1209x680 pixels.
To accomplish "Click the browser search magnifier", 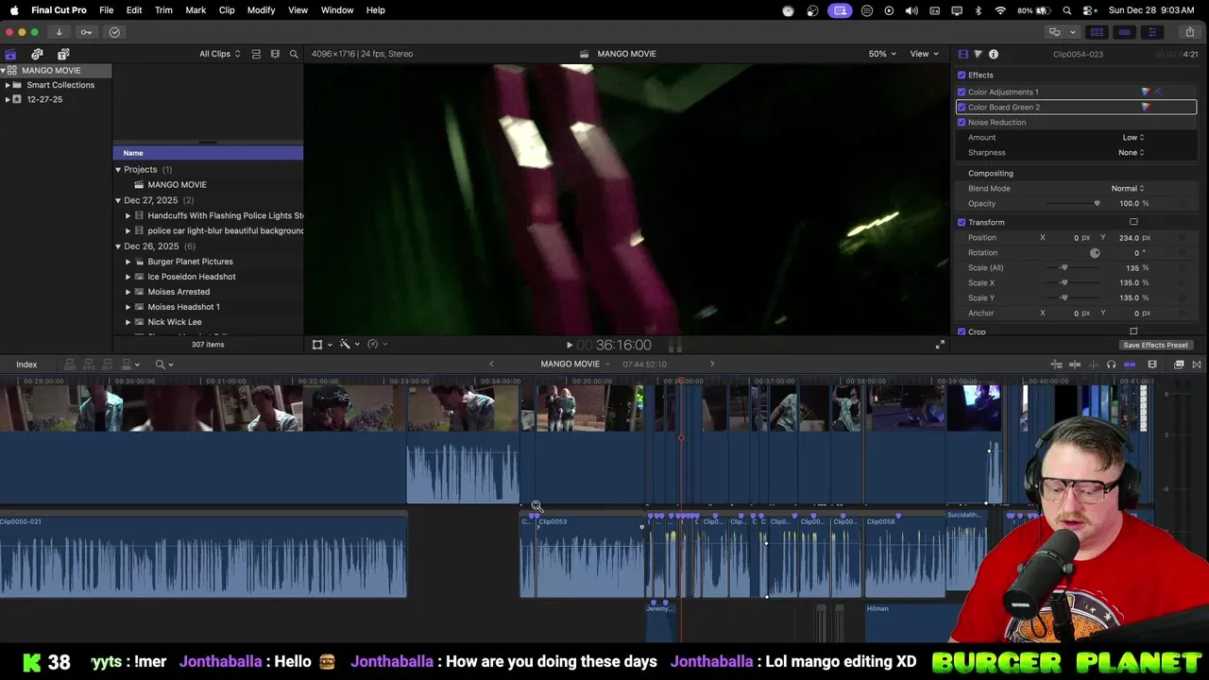I will (294, 54).
